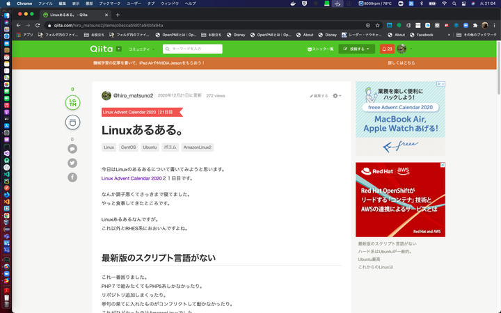The image size is (501, 313).
Task: Select the Linux tag
Action: click(x=109, y=147)
